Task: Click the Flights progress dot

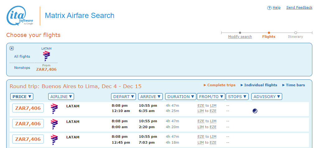Action: (x=269, y=33)
